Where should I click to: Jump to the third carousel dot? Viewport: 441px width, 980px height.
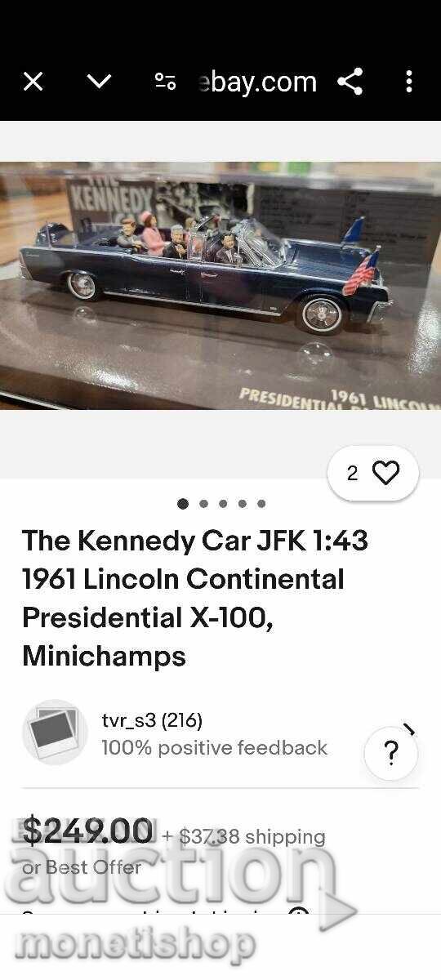click(223, 504)
